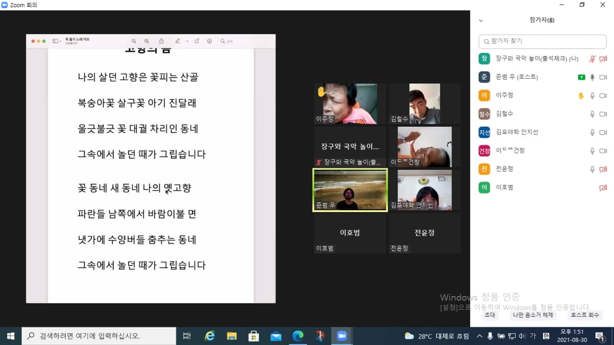This screenshot has height=345, width=614.
Task: Click microphone icon for 준범 우 (호스트)
Action: pos(592,77)
